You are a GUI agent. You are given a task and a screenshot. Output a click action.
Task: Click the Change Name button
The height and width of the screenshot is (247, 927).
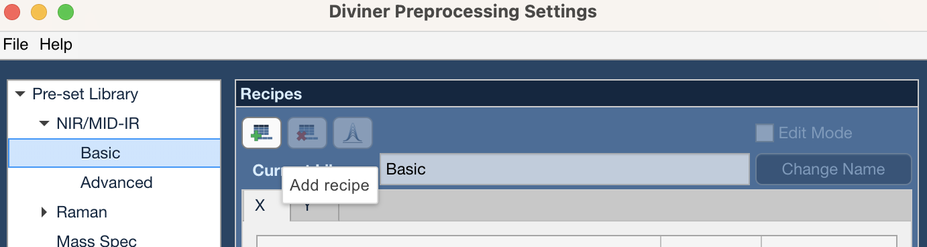833,169
